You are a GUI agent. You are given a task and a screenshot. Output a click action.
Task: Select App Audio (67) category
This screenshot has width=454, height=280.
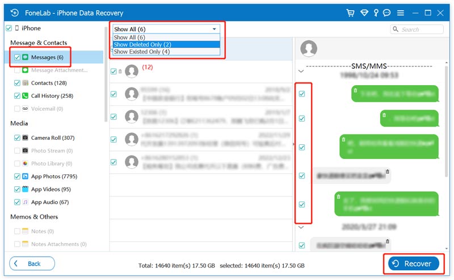coord(50,202)
